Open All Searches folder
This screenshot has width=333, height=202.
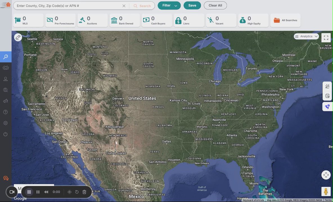point(285,20)
